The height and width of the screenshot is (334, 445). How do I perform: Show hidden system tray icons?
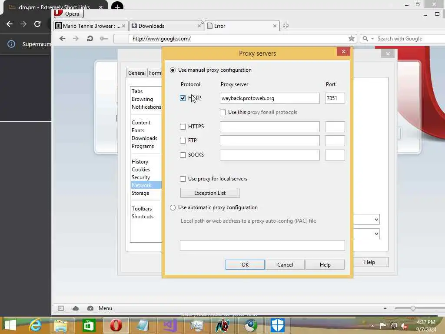click(372, 326)
